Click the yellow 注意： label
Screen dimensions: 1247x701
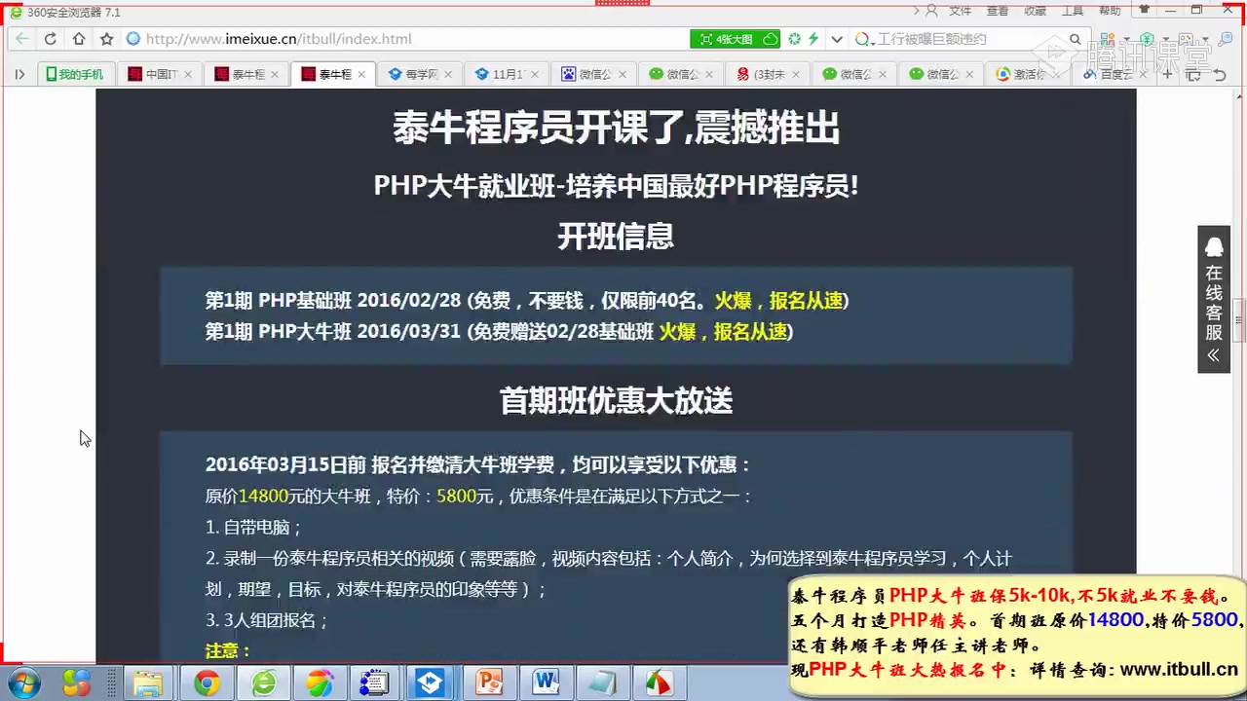[x=228, y=650]
